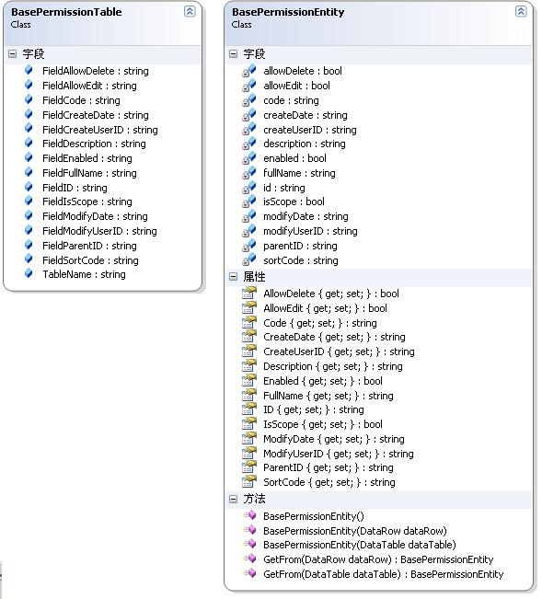This screenshot has height=599, width=542.
Task: Select 'FieldSortCode : string' row
Action: click(x=90, y=260)
